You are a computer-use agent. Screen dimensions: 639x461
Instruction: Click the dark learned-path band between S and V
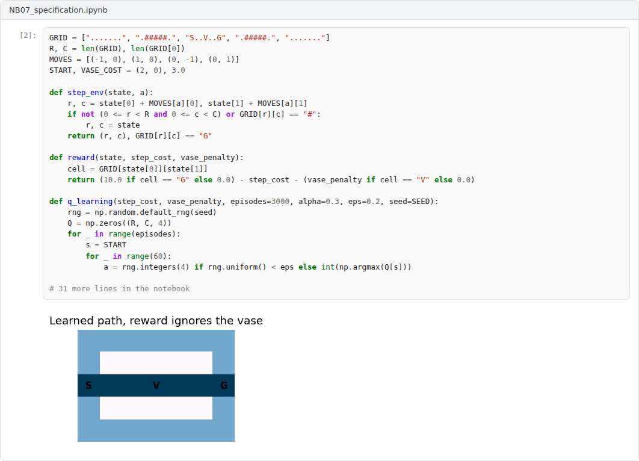(123, 385)
